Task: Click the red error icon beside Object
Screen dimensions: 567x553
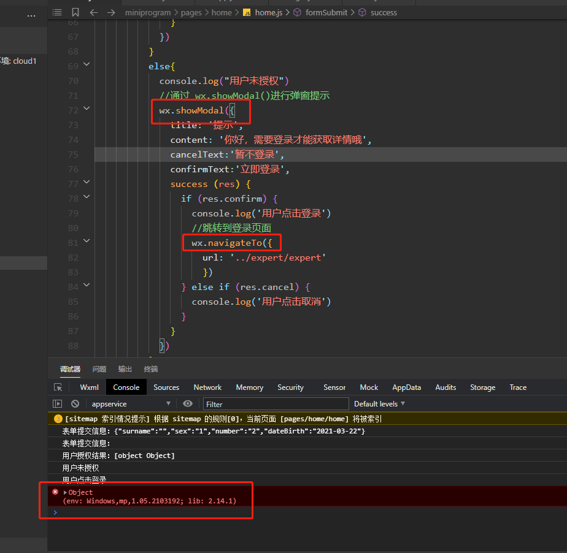Action: 55,492
